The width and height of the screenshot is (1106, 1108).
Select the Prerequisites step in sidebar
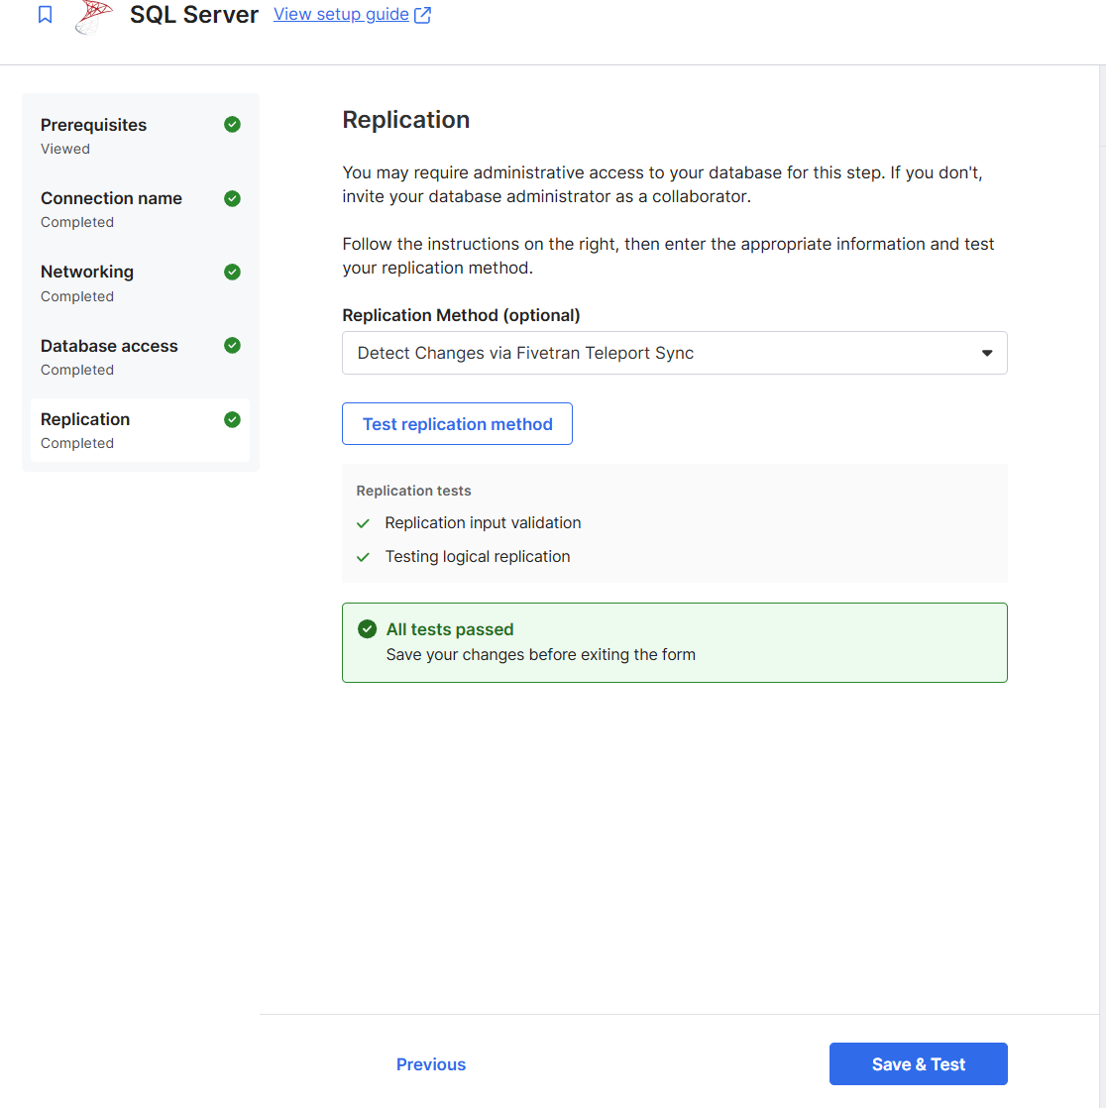(140, 136)
